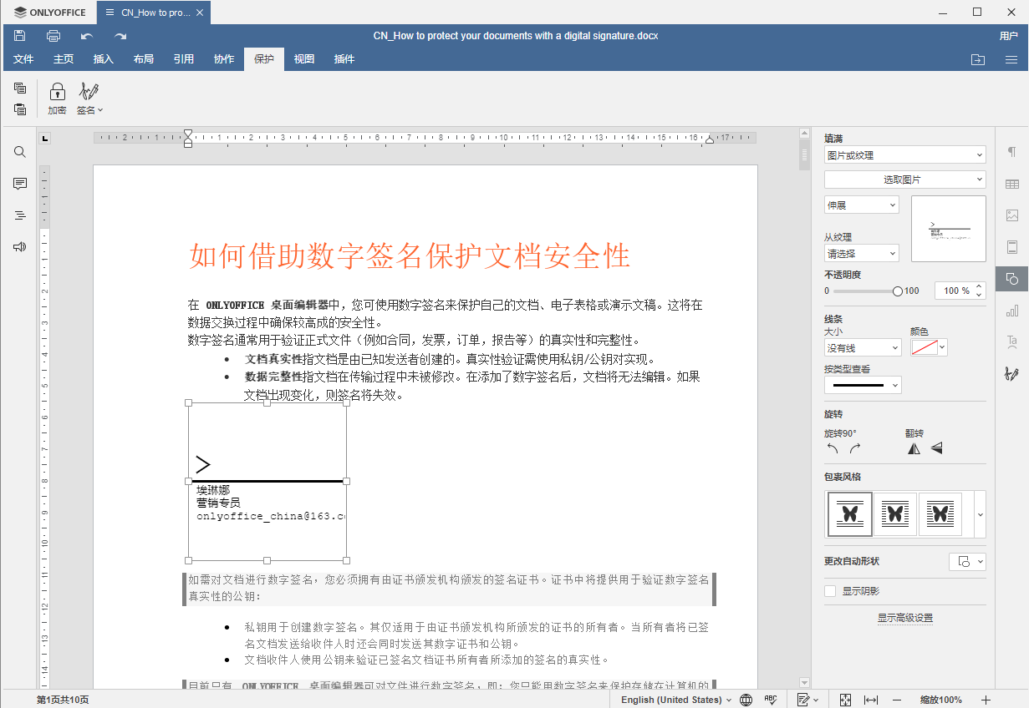Switch to the 插件 tab
This screenshot has width=1029, height=708.
click(x=344, y=59)
